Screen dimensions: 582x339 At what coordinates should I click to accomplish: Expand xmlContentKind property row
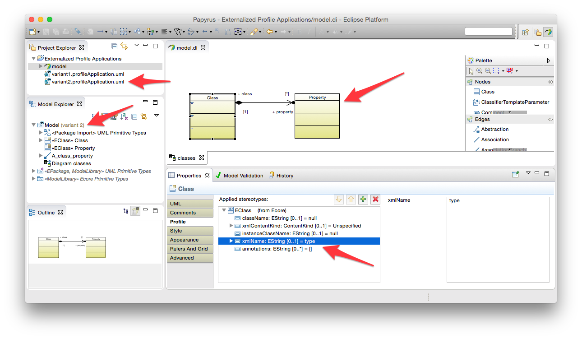231,226
